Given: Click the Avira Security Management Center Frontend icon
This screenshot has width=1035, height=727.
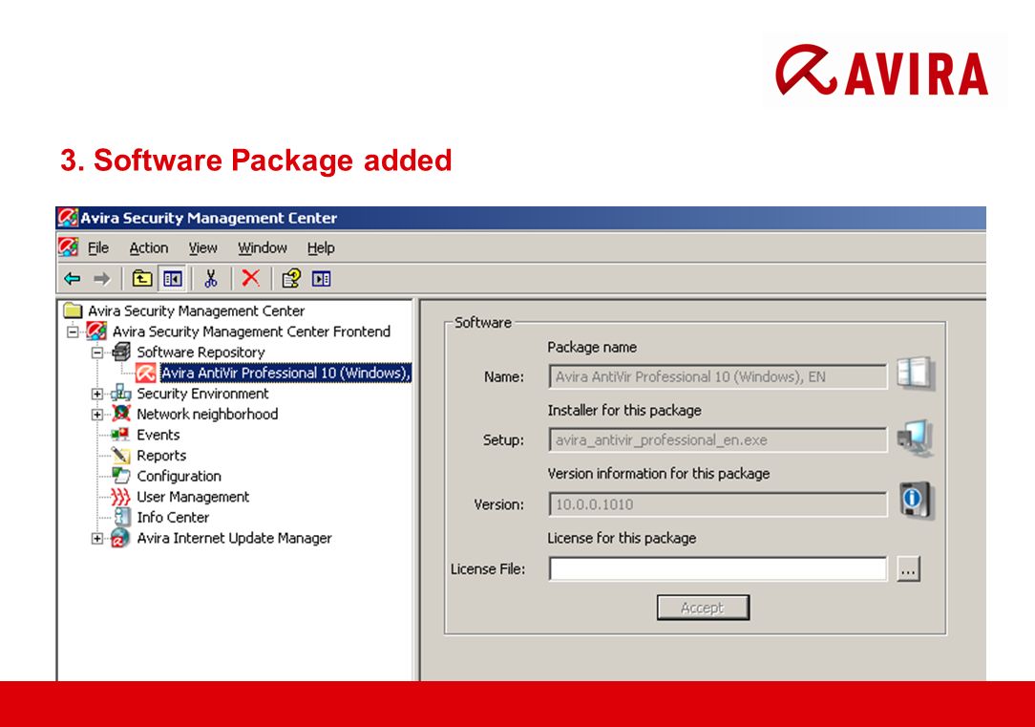Looking at the screenshot, I should [x=96, y=331].
